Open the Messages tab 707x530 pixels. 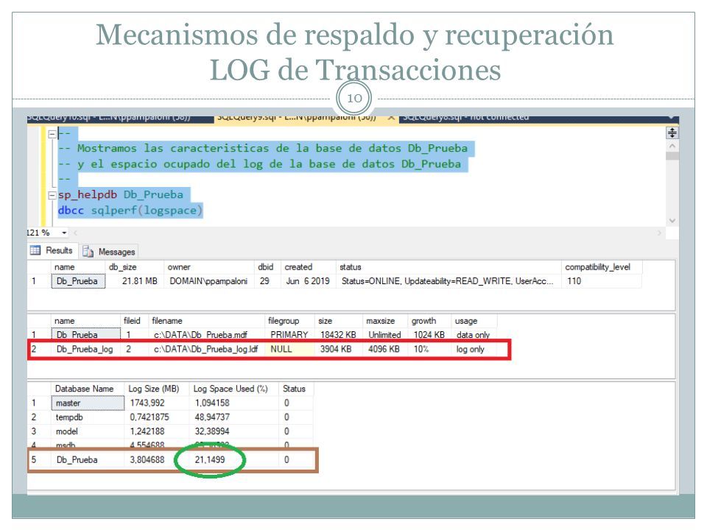[x=109, y=252]
